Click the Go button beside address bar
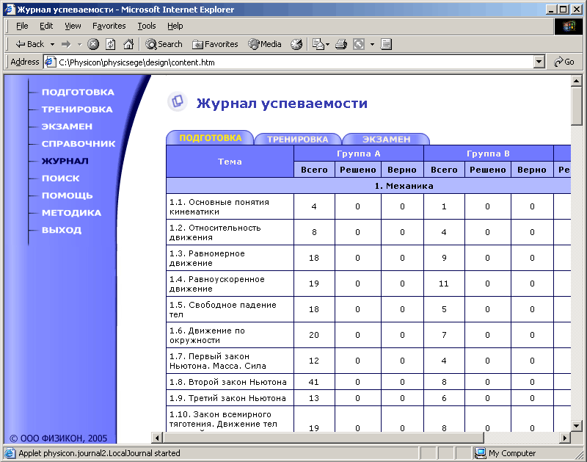 pyautogui.click(x=564, y=62)
